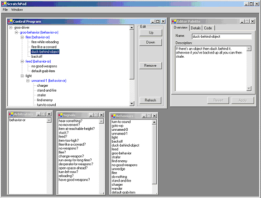Collapse the groo-driver tree node
261x198 pixels.
[11, 28]
